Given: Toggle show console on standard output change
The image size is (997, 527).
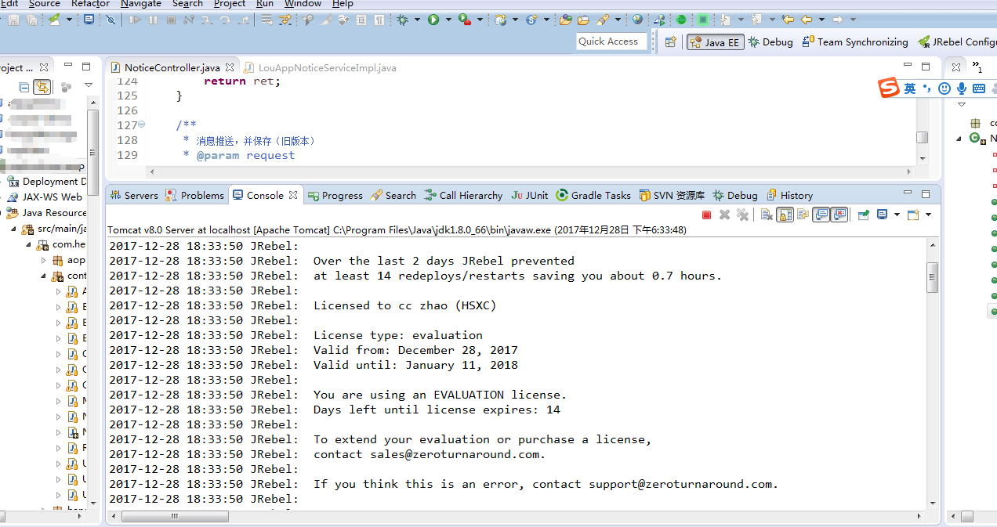Looking at the screenshot, I should click(x=821, y=215).
